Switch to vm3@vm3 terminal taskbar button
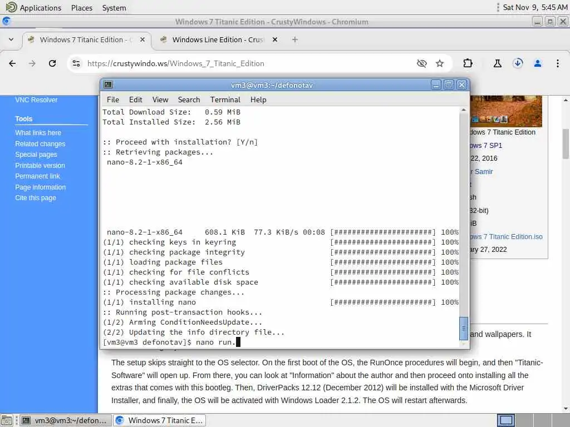 tap(65, 420)
